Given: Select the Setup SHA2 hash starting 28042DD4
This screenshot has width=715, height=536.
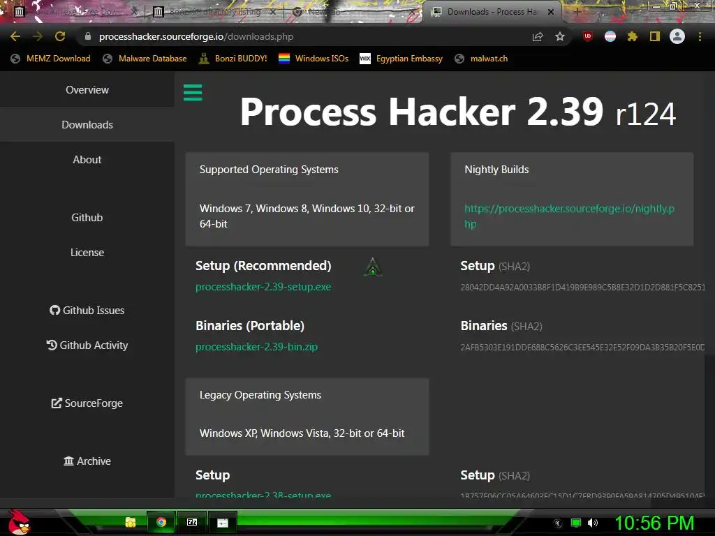Looking at the screenshot, I should [583, 287].
